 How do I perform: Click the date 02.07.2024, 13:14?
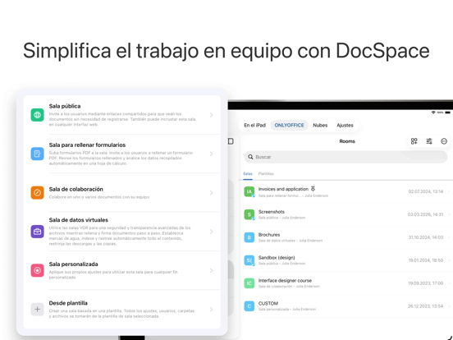click(x=426, y=191)
